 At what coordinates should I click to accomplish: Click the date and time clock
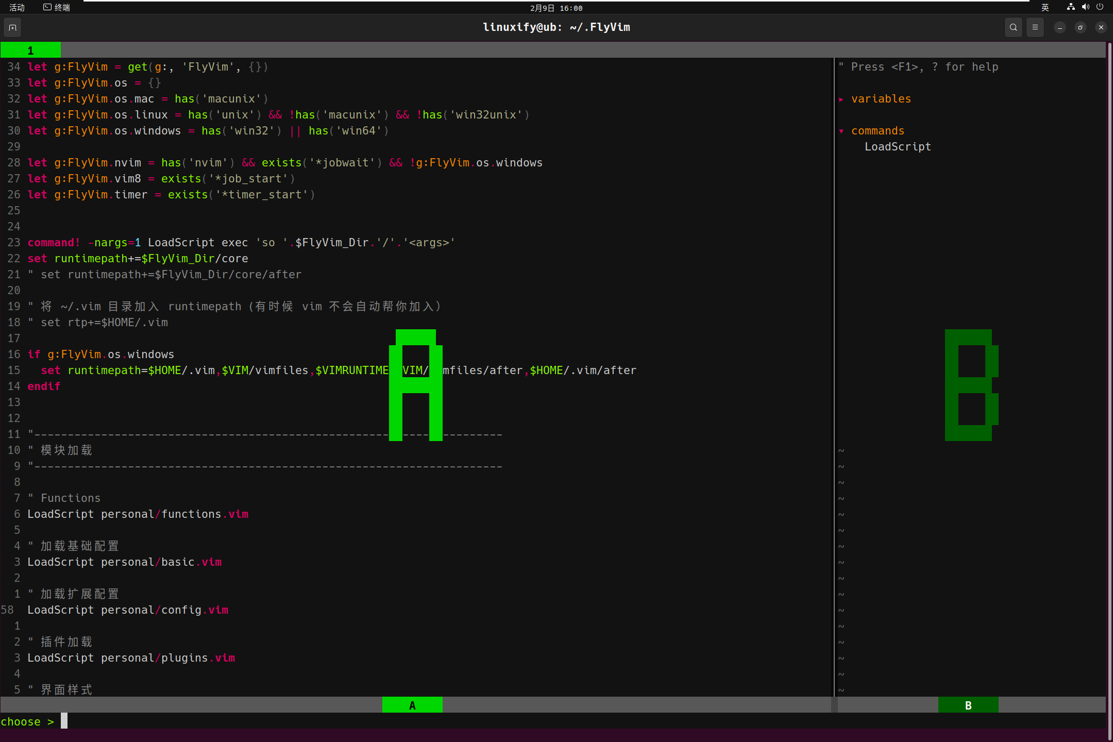(x=556, y=8)
